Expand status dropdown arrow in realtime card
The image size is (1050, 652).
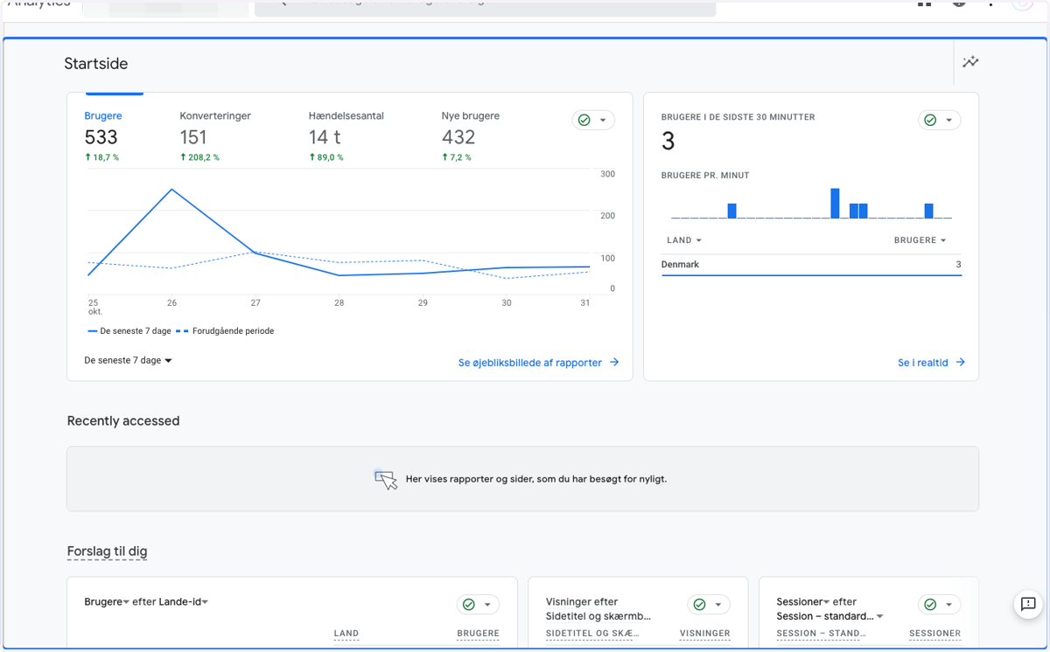[948, 121]
